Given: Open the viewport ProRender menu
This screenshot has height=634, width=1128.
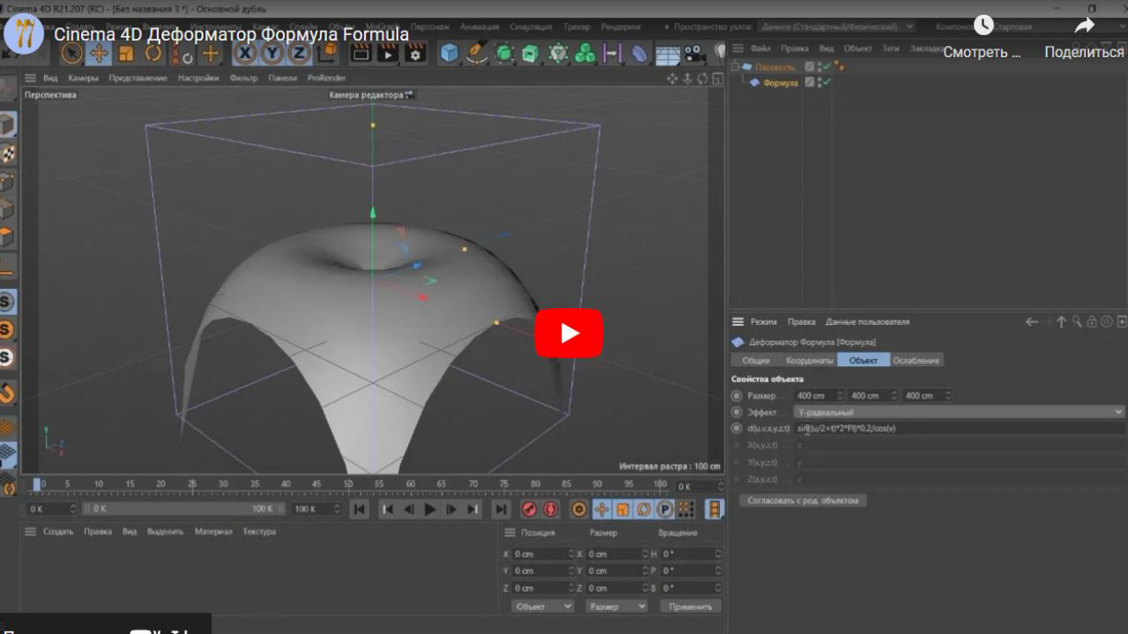Looking at the screenshot, I should [327, 78].
